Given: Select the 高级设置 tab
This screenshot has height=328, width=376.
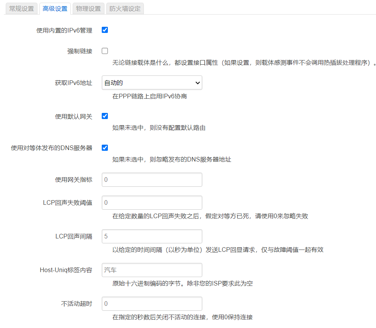Looking at the screenshot, I should point(55,8).
